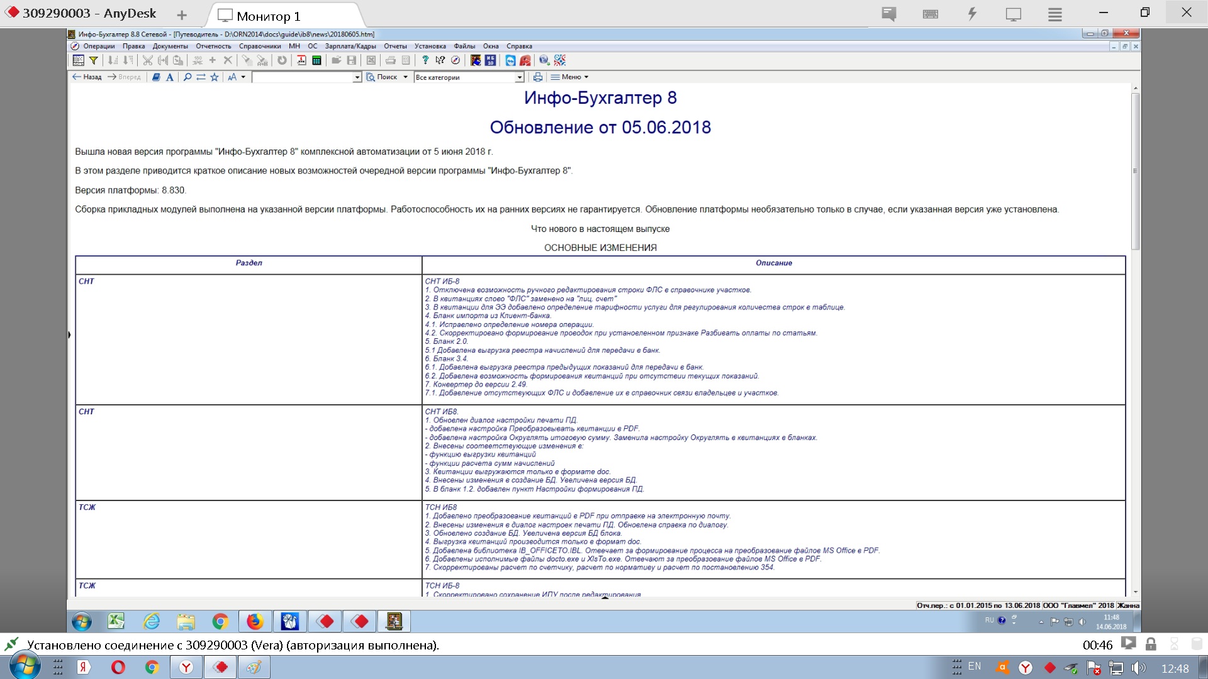Open AnyDesk lightning actions icon
Viewport: 1208px width, 679px height.
click(x=972, y=14)
